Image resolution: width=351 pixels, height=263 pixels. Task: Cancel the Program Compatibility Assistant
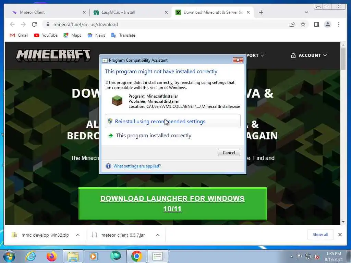tap(229, 152)
